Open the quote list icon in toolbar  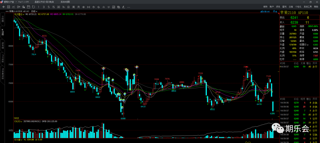[8, 7]
